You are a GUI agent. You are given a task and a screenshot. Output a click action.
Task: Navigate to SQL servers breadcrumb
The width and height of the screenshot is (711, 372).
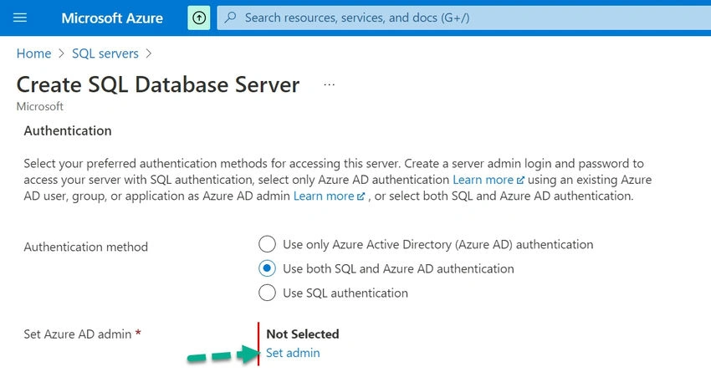pos(105,54)
